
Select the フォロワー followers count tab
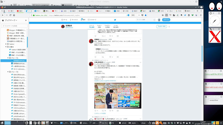pos(107,26)
